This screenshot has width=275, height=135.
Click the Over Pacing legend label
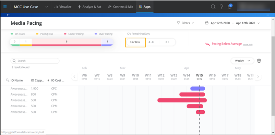(x=106, y=34)
